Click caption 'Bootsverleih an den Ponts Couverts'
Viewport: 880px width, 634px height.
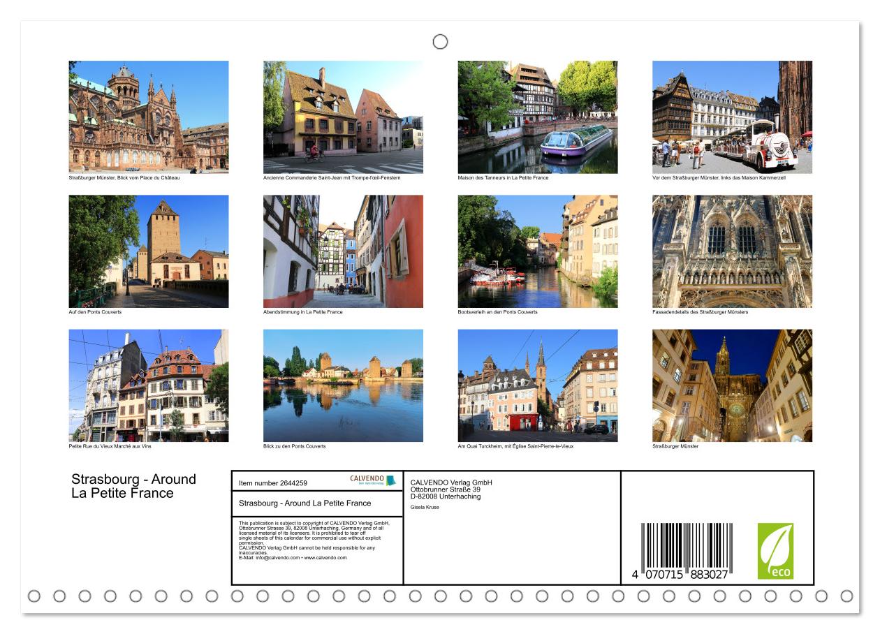click(498, 312)
